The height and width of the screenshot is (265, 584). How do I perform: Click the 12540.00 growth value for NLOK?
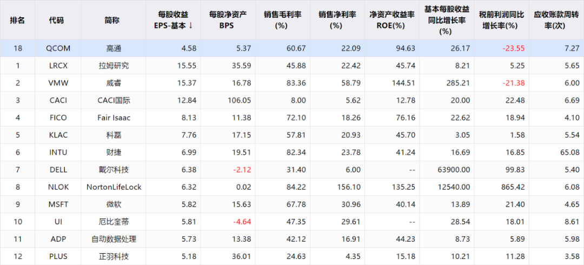(x=454, y=187)
